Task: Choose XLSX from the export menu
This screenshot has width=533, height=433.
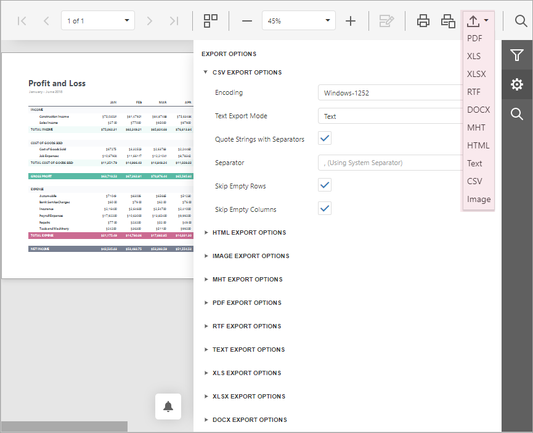Action: (x=479, y=74)
